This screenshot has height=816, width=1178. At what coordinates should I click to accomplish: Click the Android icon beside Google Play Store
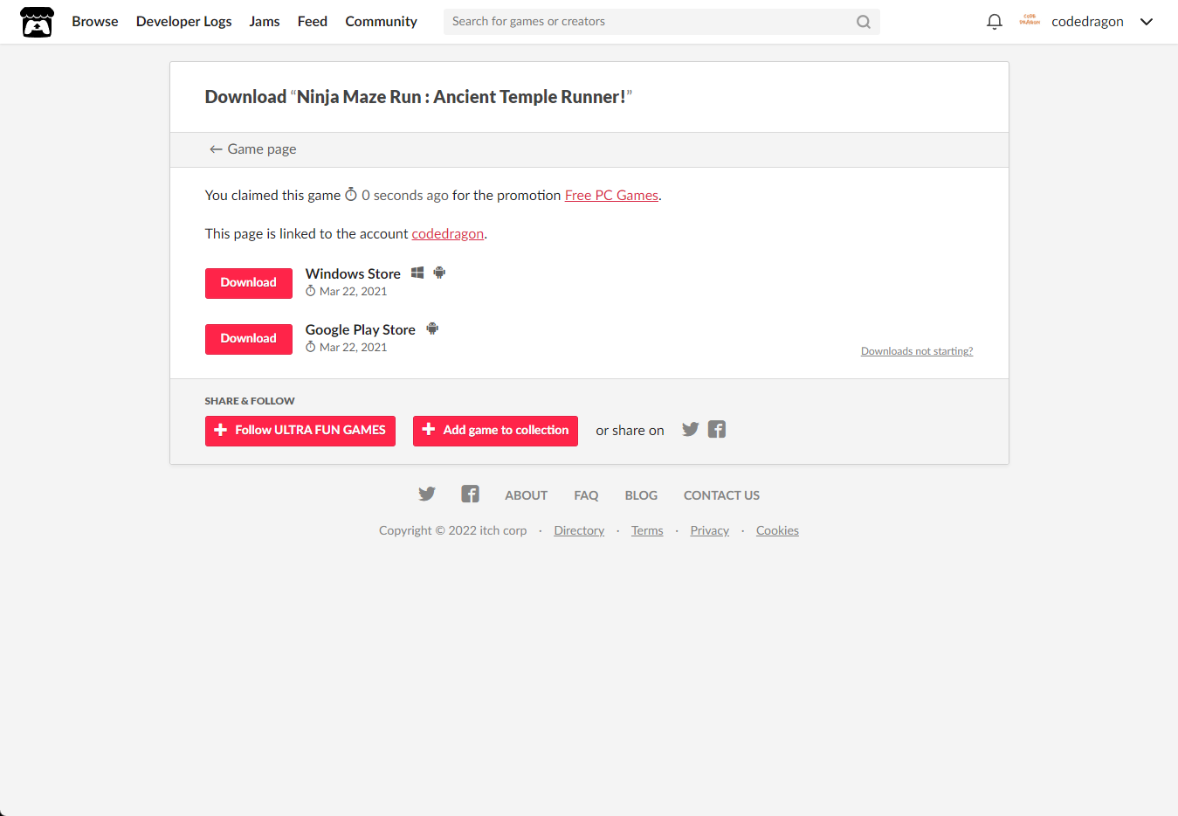point(432,328)
